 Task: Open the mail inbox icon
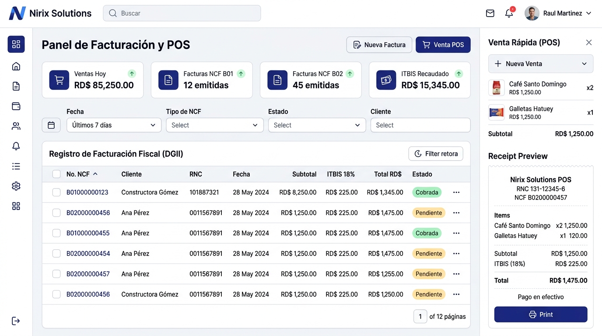coord(490,14)
